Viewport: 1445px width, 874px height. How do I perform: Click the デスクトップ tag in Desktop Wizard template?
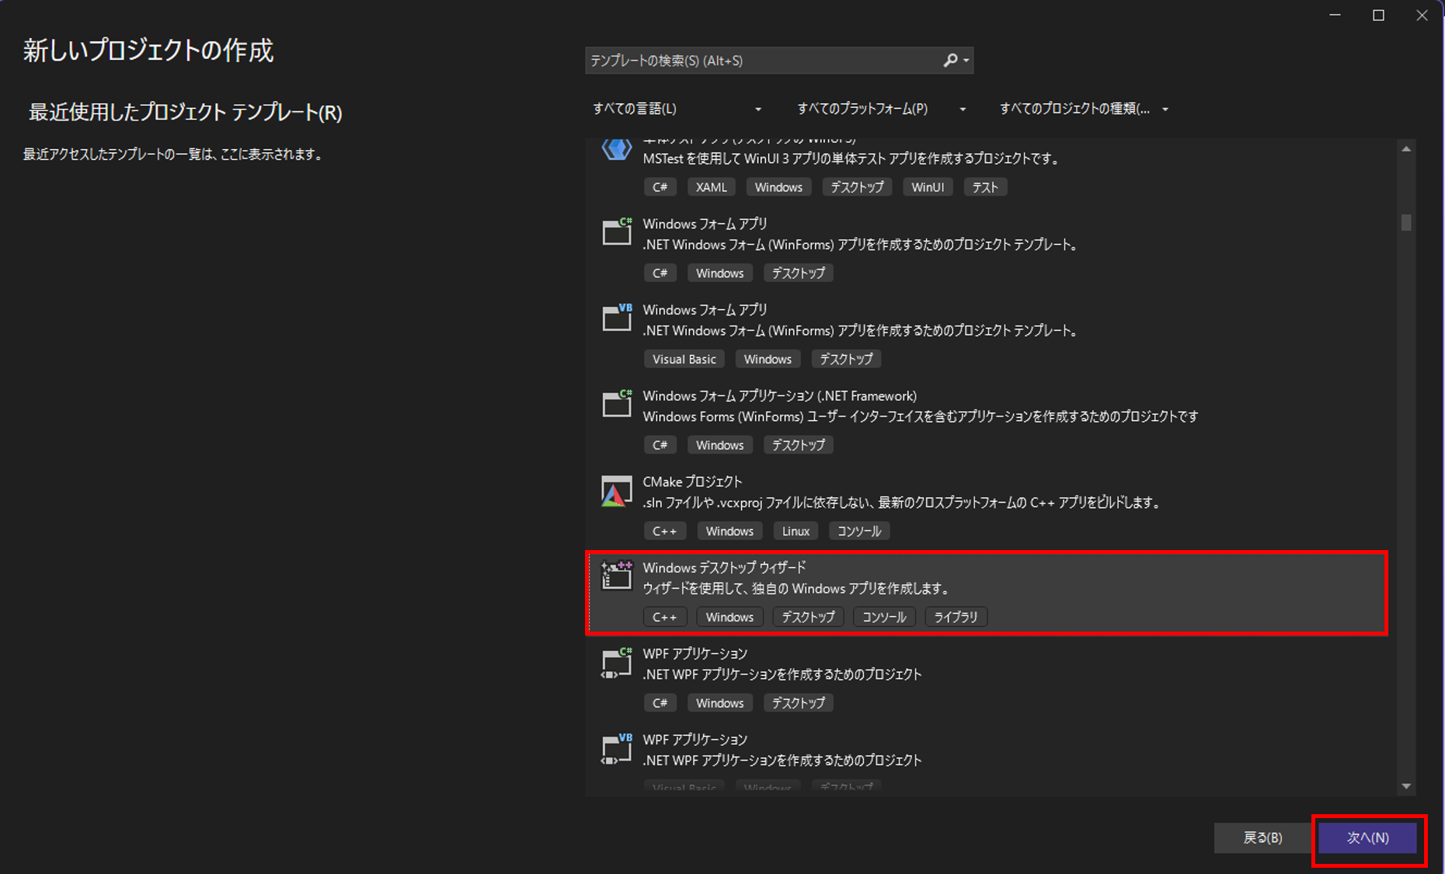point(808,617)
